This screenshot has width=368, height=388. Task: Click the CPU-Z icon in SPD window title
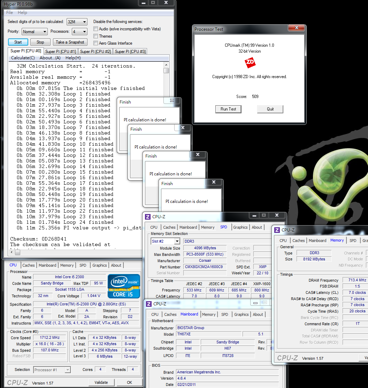coord(148,217)
